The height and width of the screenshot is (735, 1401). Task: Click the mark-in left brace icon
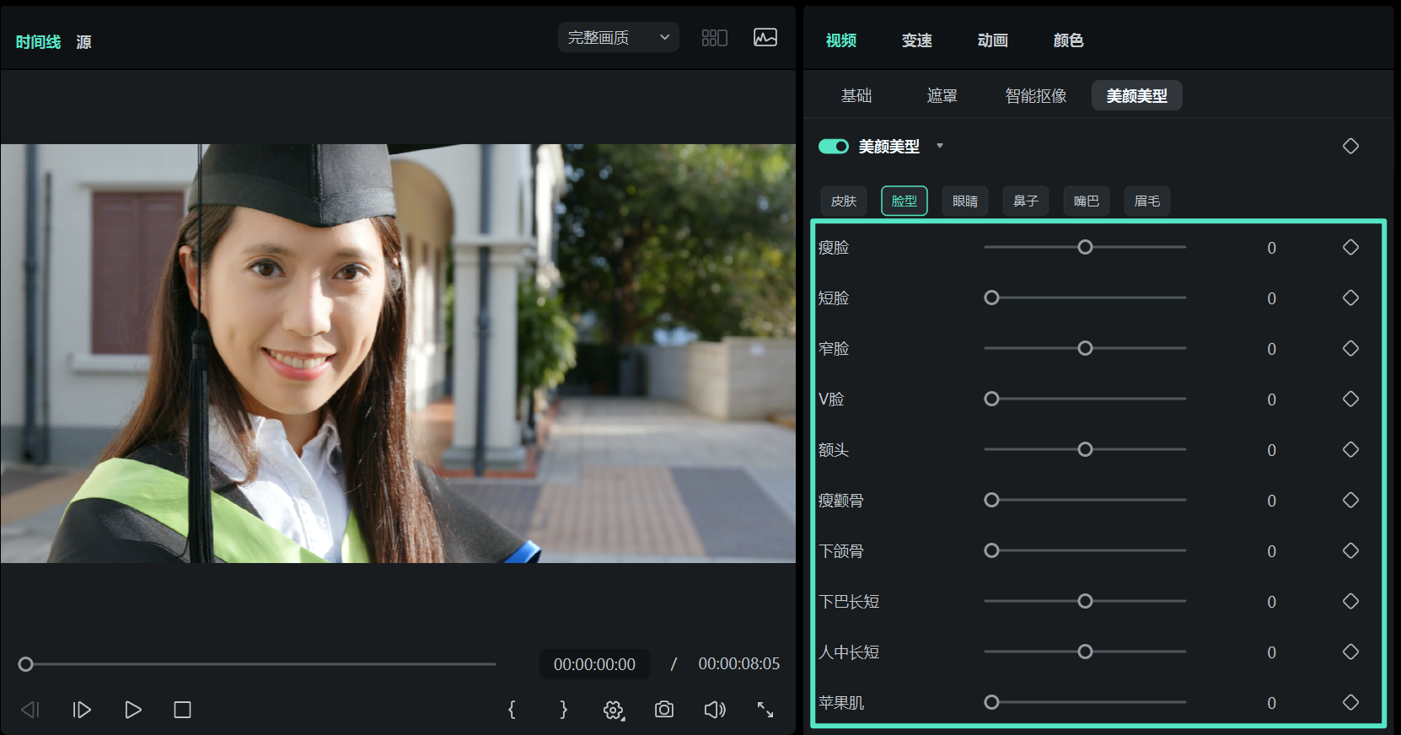pyautogui.click(x=512, y=710)
